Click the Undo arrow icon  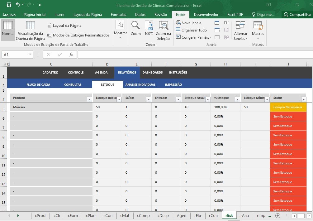coord(18,5)
